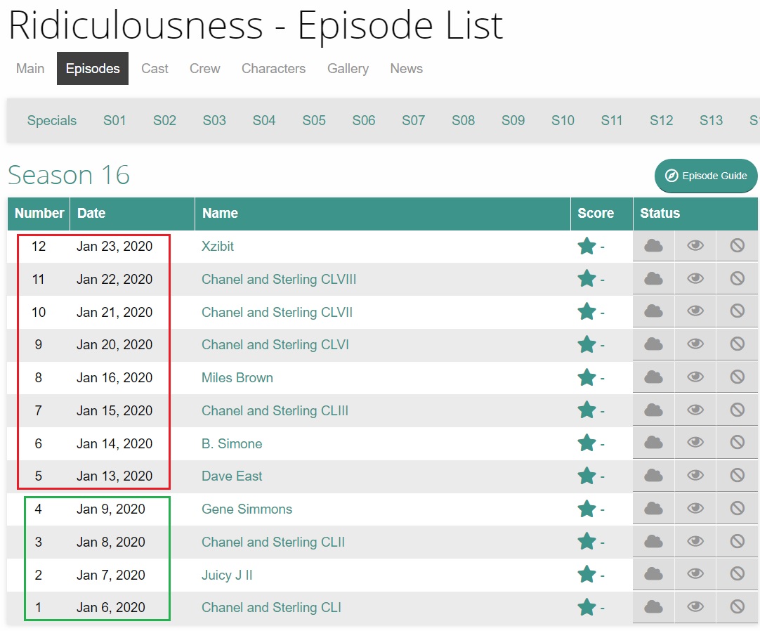
Task: Click cloud icon for Chanel and Sterling CLIII
Action: click(x=653, y=410)
